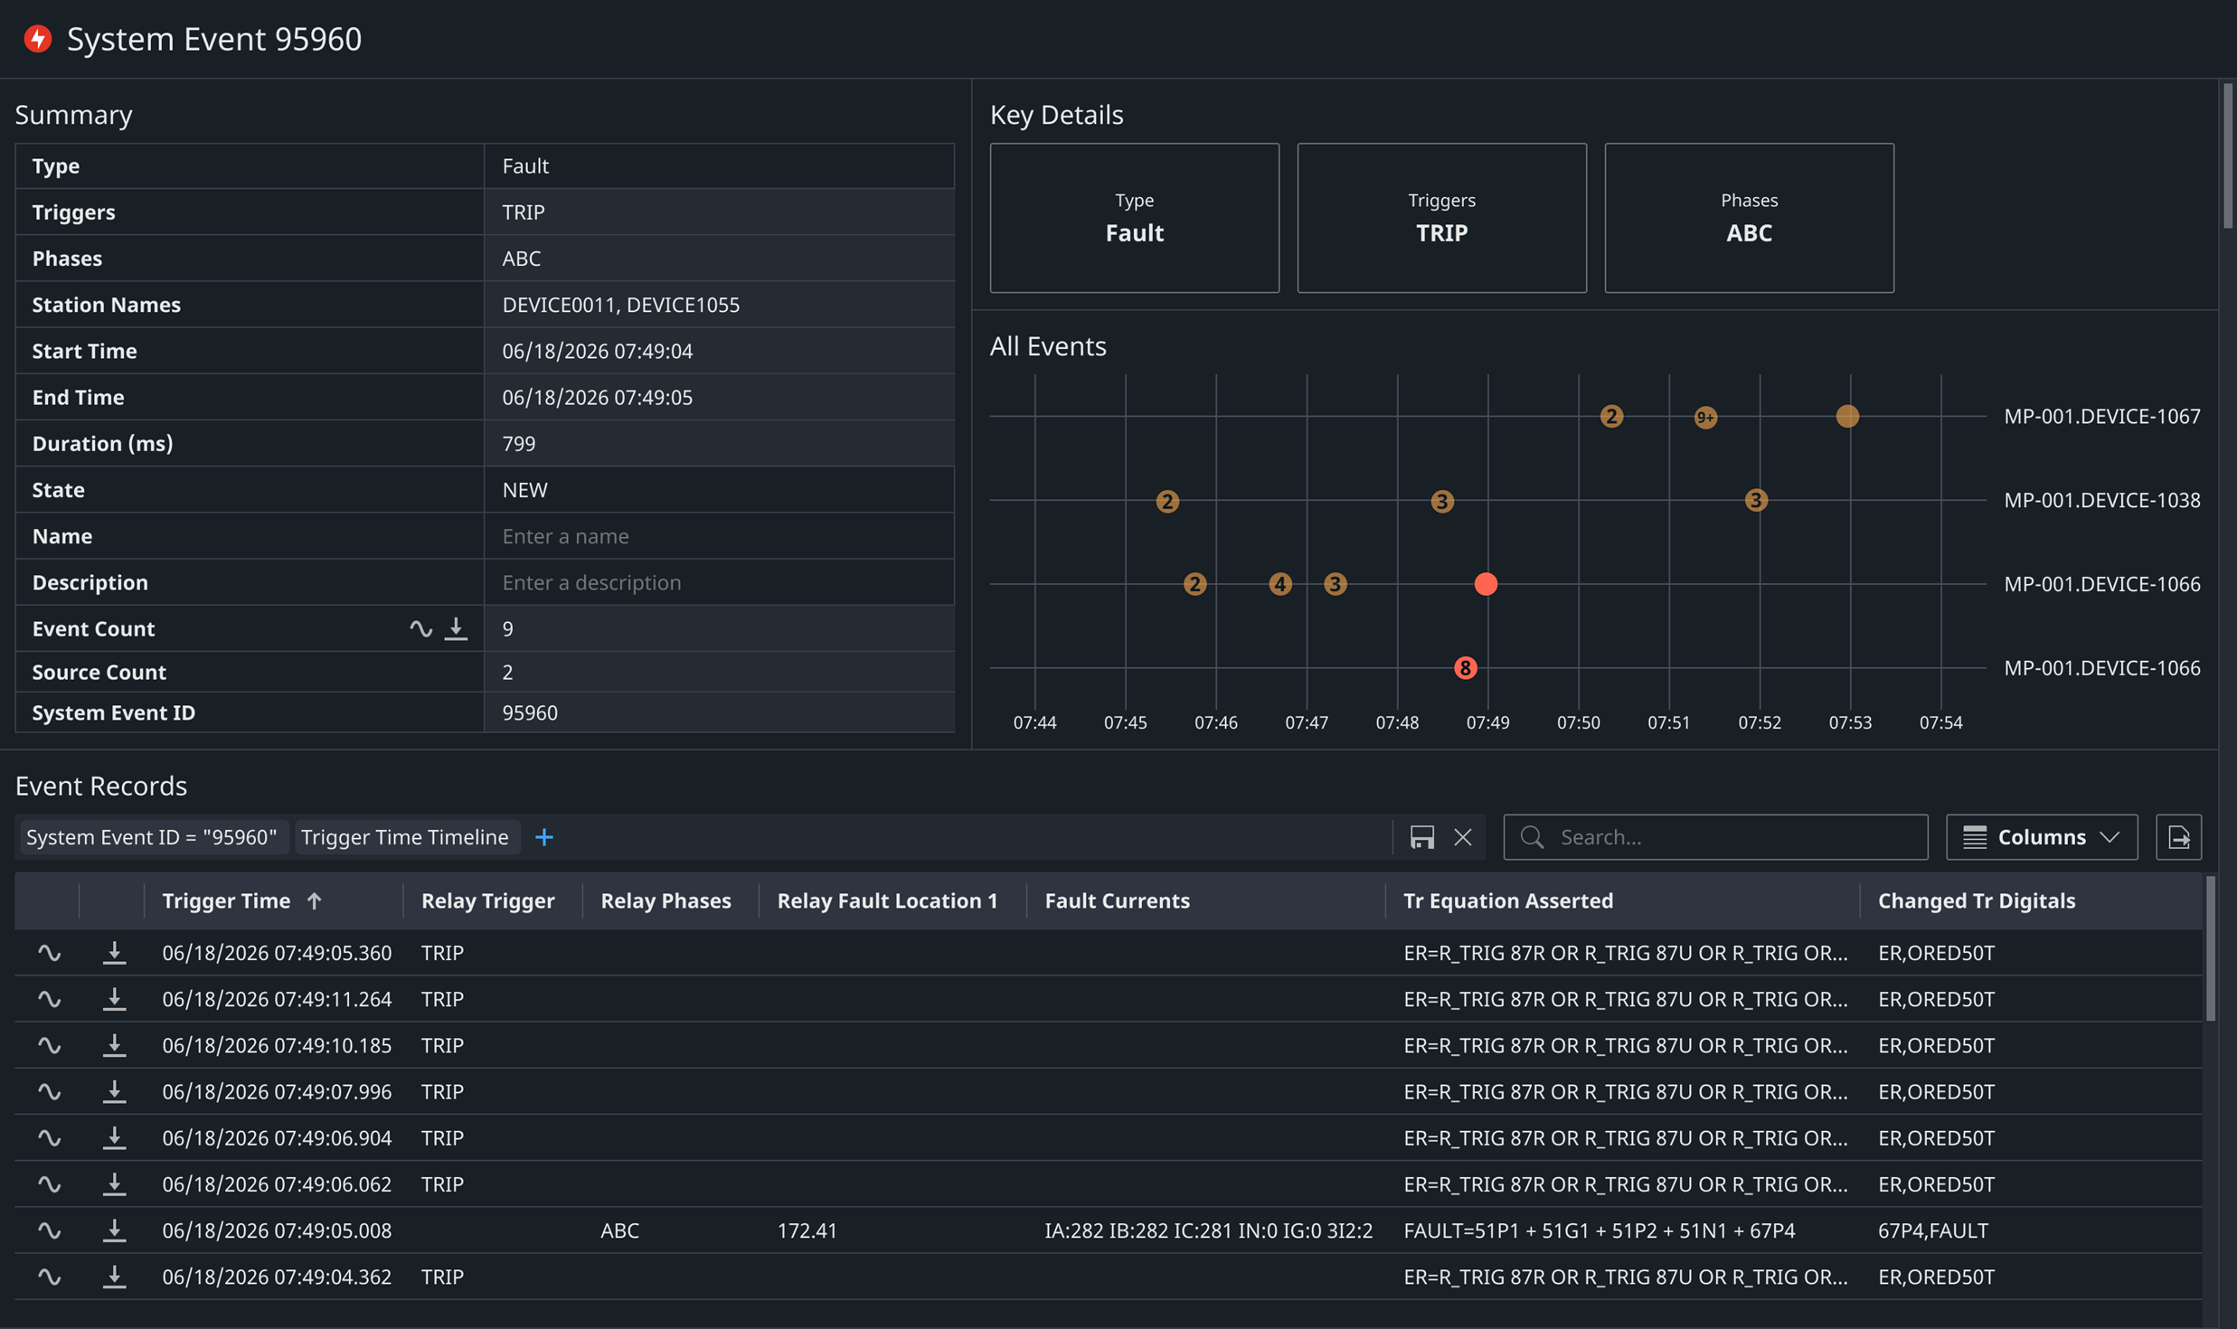Select the plain red marker near 07:49

1486,584
